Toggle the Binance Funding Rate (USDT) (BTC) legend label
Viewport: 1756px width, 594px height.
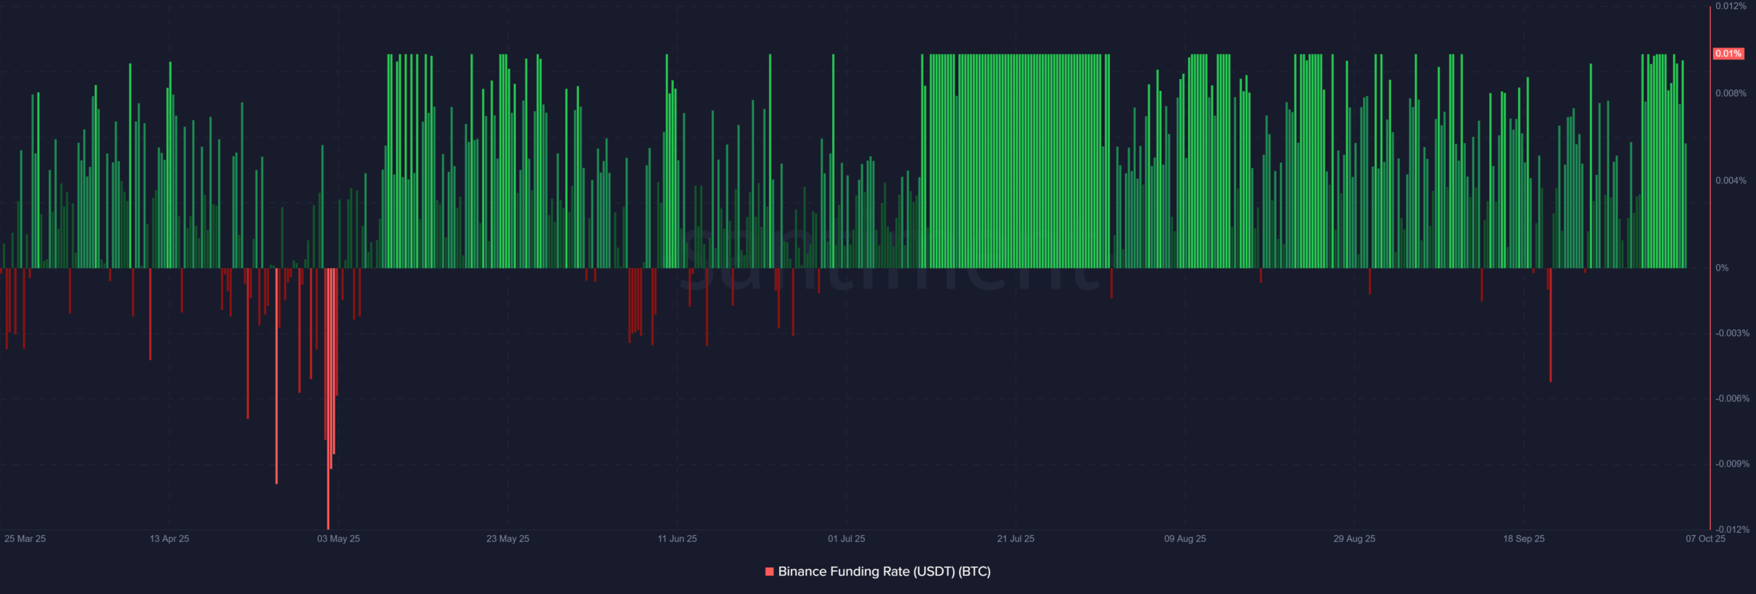click(884, 571)
